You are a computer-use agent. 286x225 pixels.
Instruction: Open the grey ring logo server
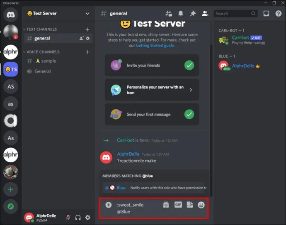coord(11,121)
